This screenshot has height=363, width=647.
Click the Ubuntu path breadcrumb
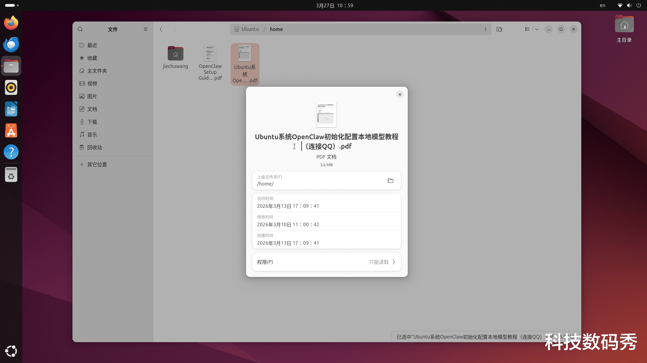tap(250, 29)
